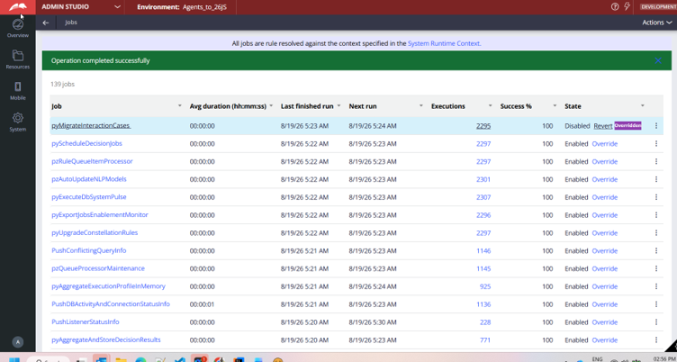Image resolution: width=677 pixels, height=362 pixels.
Task: Open the pyAggregateExecutionProfileInMemory job
Action: click(108, 286)
